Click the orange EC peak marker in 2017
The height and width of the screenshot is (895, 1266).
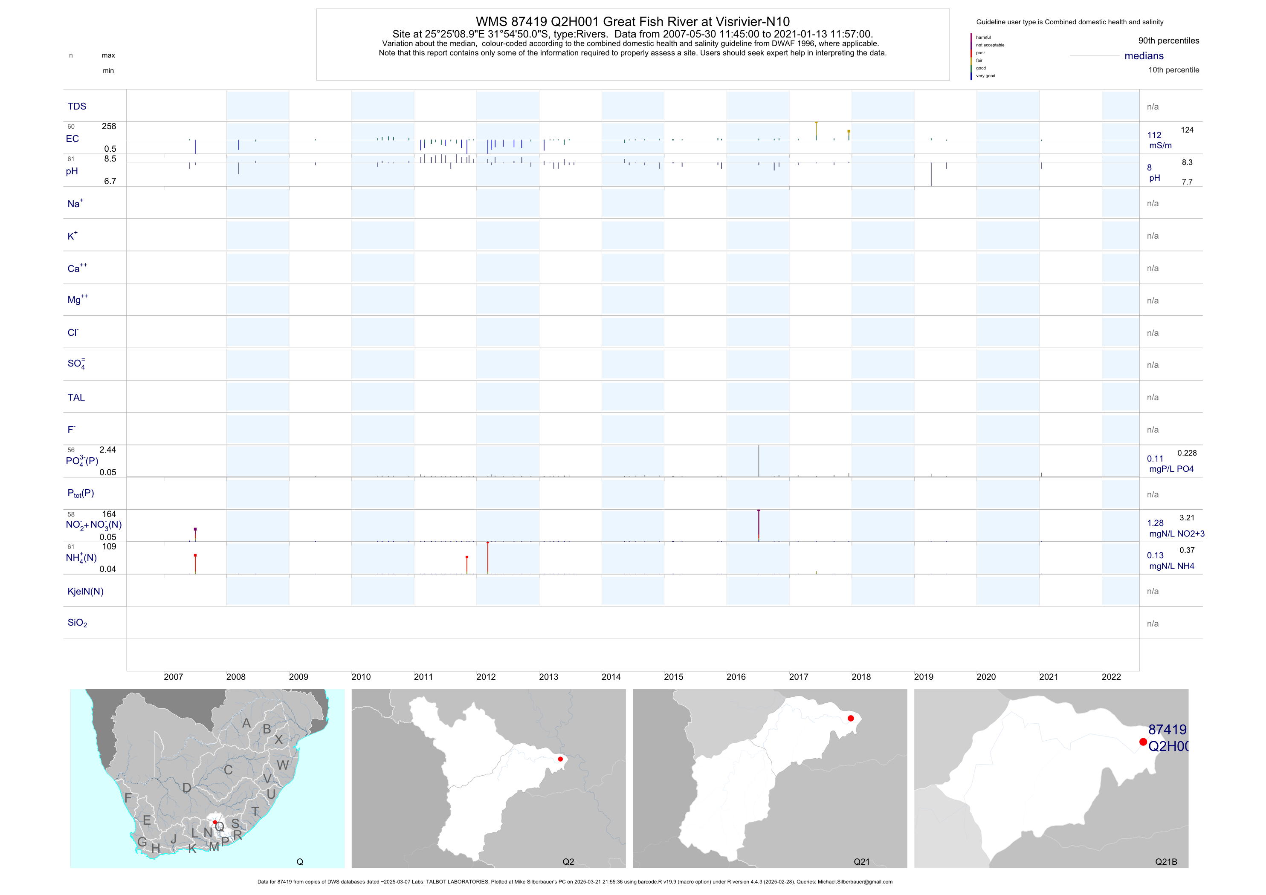pos(816,123)
